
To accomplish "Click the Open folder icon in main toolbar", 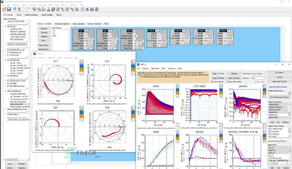I will pos(4,9).
